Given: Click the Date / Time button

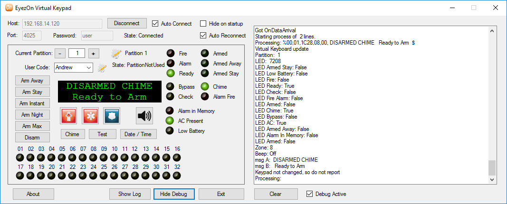Looking at the screenshot, I should 138,134.
